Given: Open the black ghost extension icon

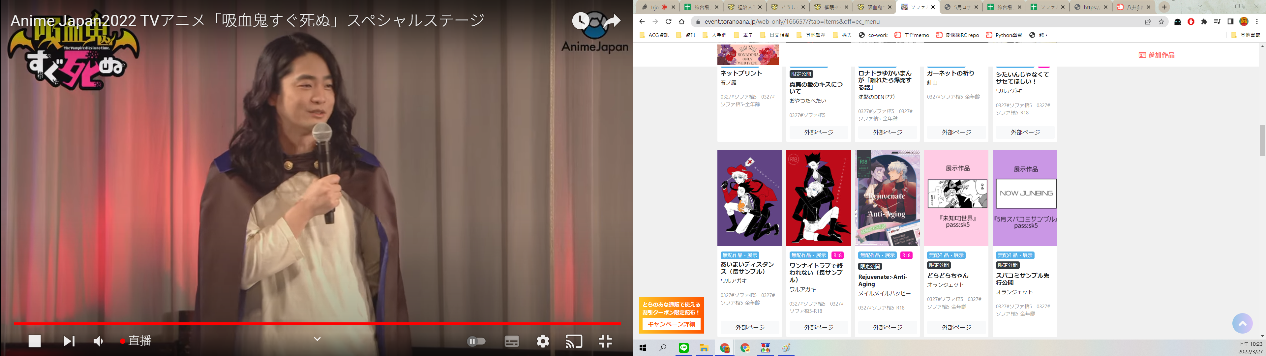Looking at the screenshot, I should point(1178,22).
